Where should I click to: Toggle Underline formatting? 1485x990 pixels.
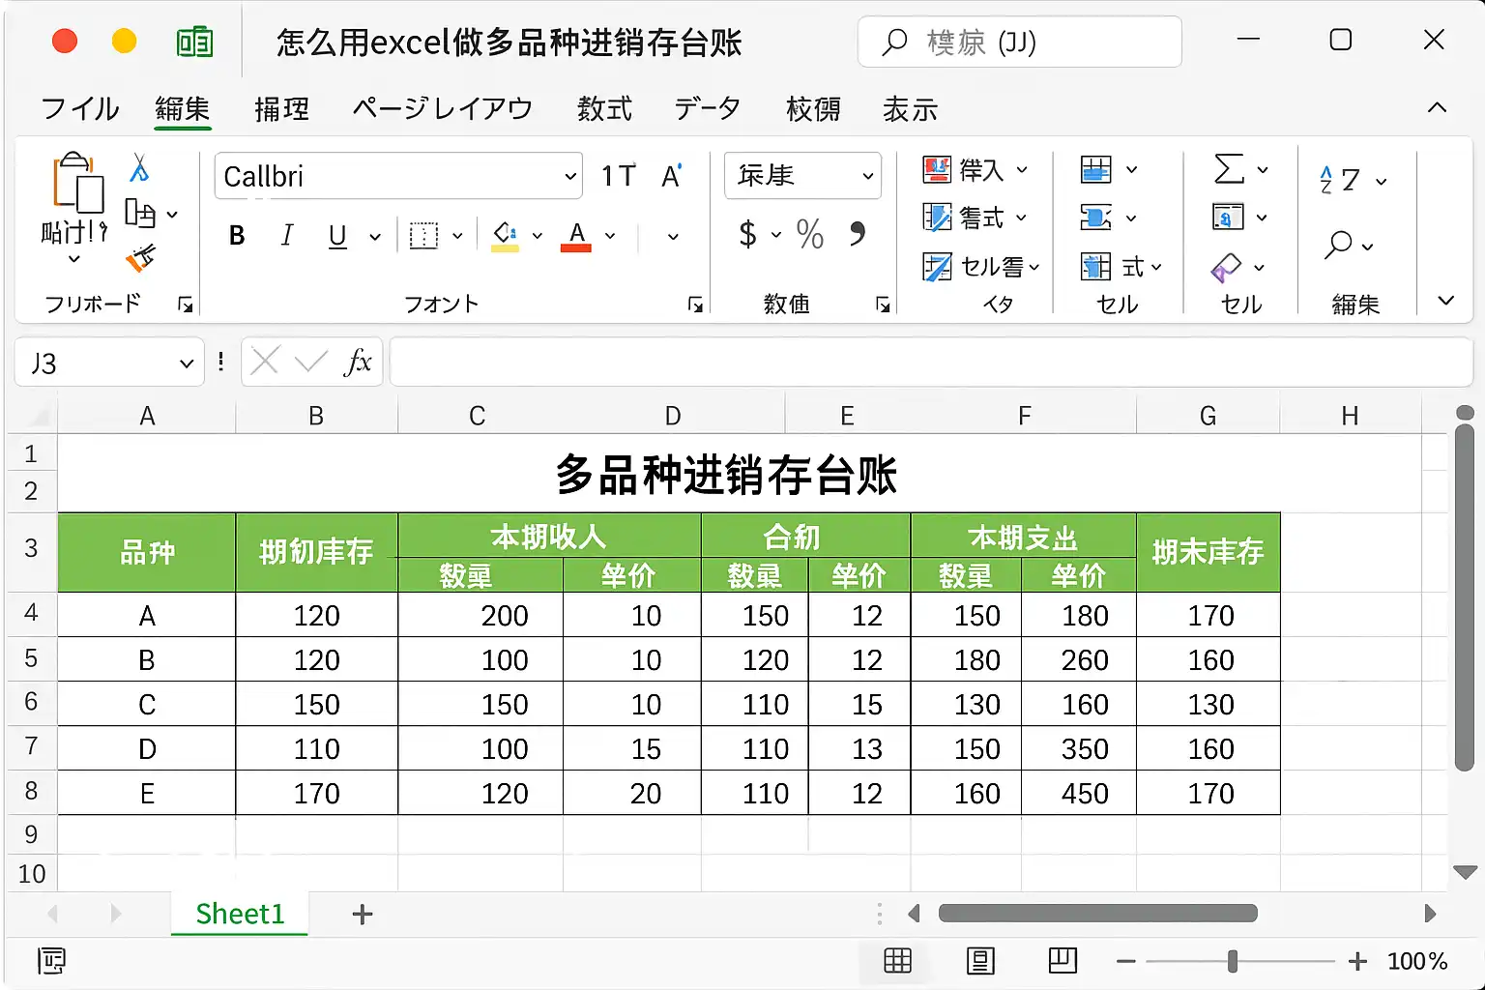[x=337, y=236]
